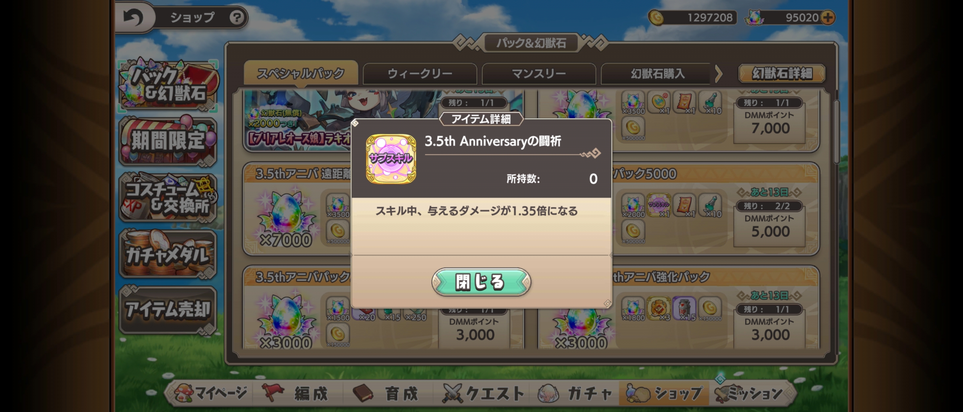The width and height of the screenshot is (963, 412).
Task: Open the shop help question mark
Action: coord(237,17)
